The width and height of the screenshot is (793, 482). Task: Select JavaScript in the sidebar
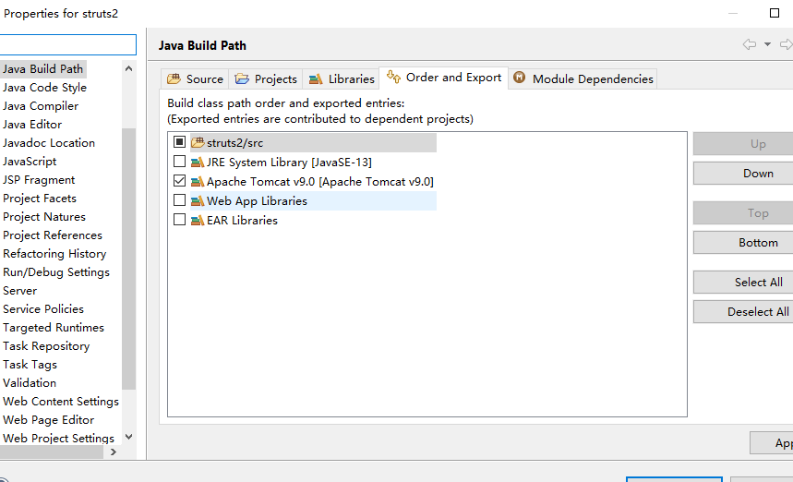pyautogui.click(x=30, y=162)
